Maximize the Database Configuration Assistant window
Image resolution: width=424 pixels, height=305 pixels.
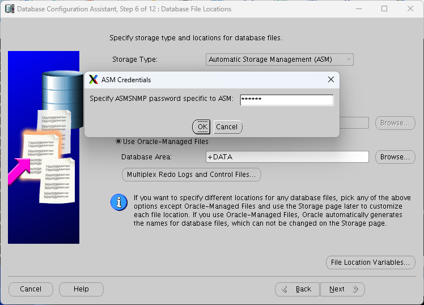click(x=384, y=9)
